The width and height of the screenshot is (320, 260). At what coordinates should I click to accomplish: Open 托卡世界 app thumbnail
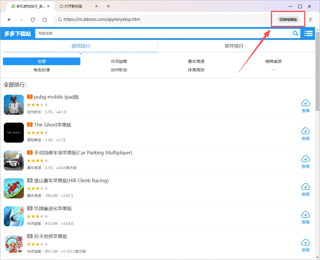click(14, 244)
